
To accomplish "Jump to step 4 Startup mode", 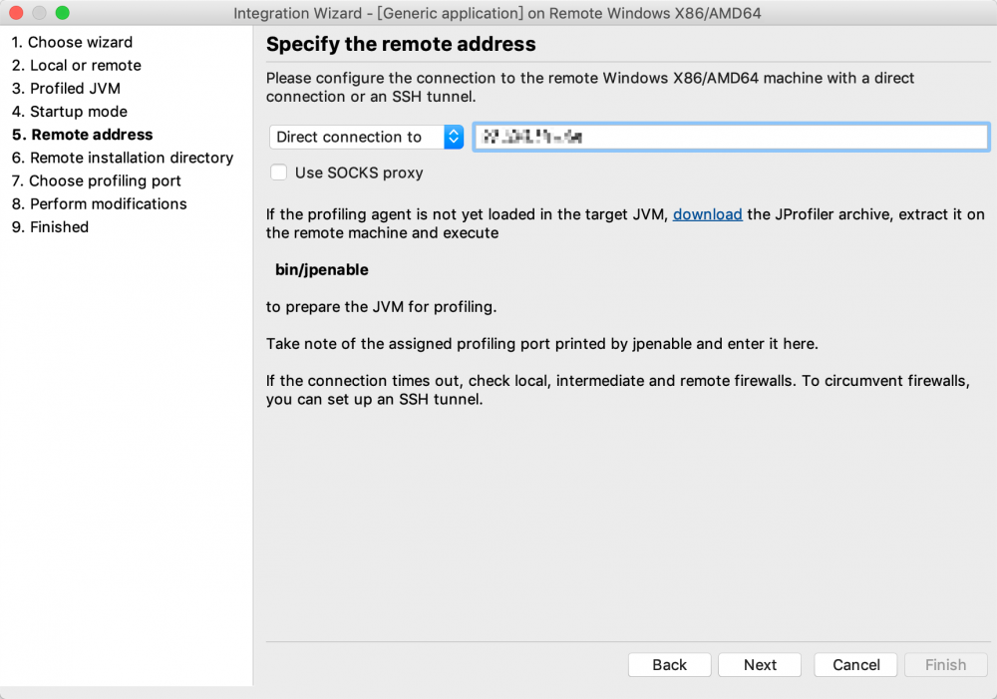I will pyautogui.click(x=69, y=112).
